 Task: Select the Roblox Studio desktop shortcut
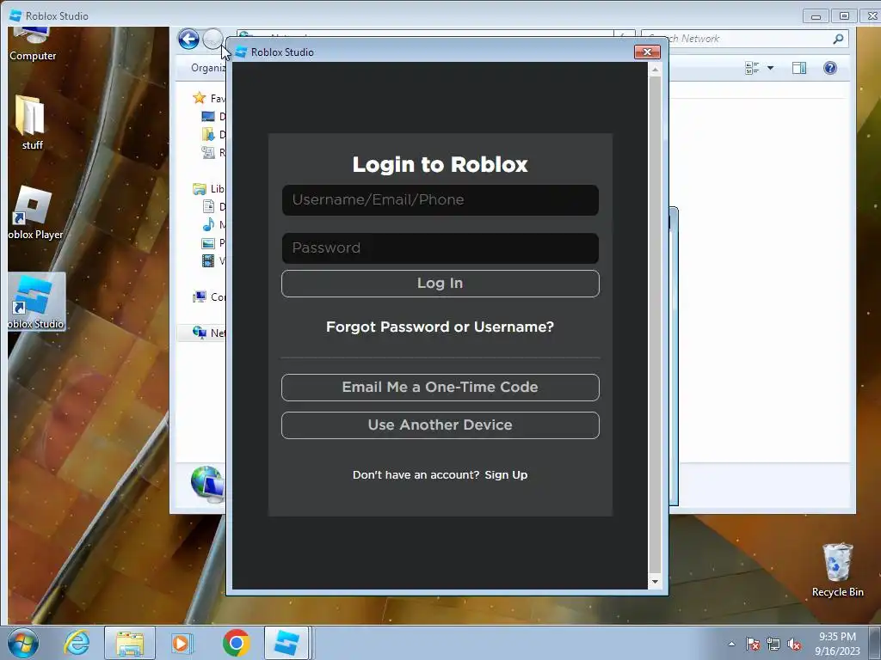pyautogui.click(x=36, y=302)
